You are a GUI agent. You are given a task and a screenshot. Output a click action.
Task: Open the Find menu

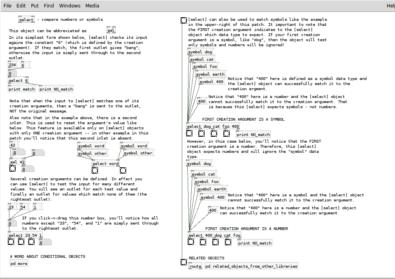[49, 5]
